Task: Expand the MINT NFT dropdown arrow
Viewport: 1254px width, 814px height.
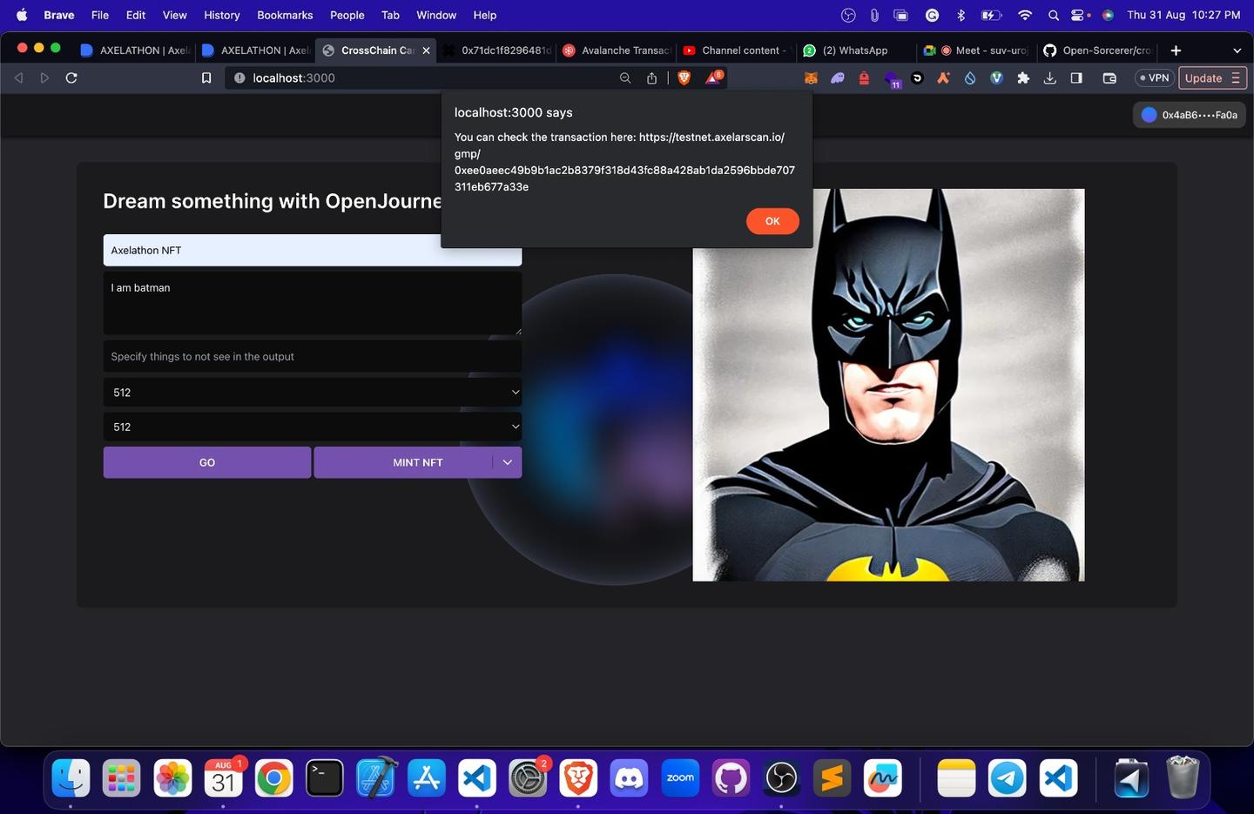Action: pyautogui.click(x=507, y=462)
